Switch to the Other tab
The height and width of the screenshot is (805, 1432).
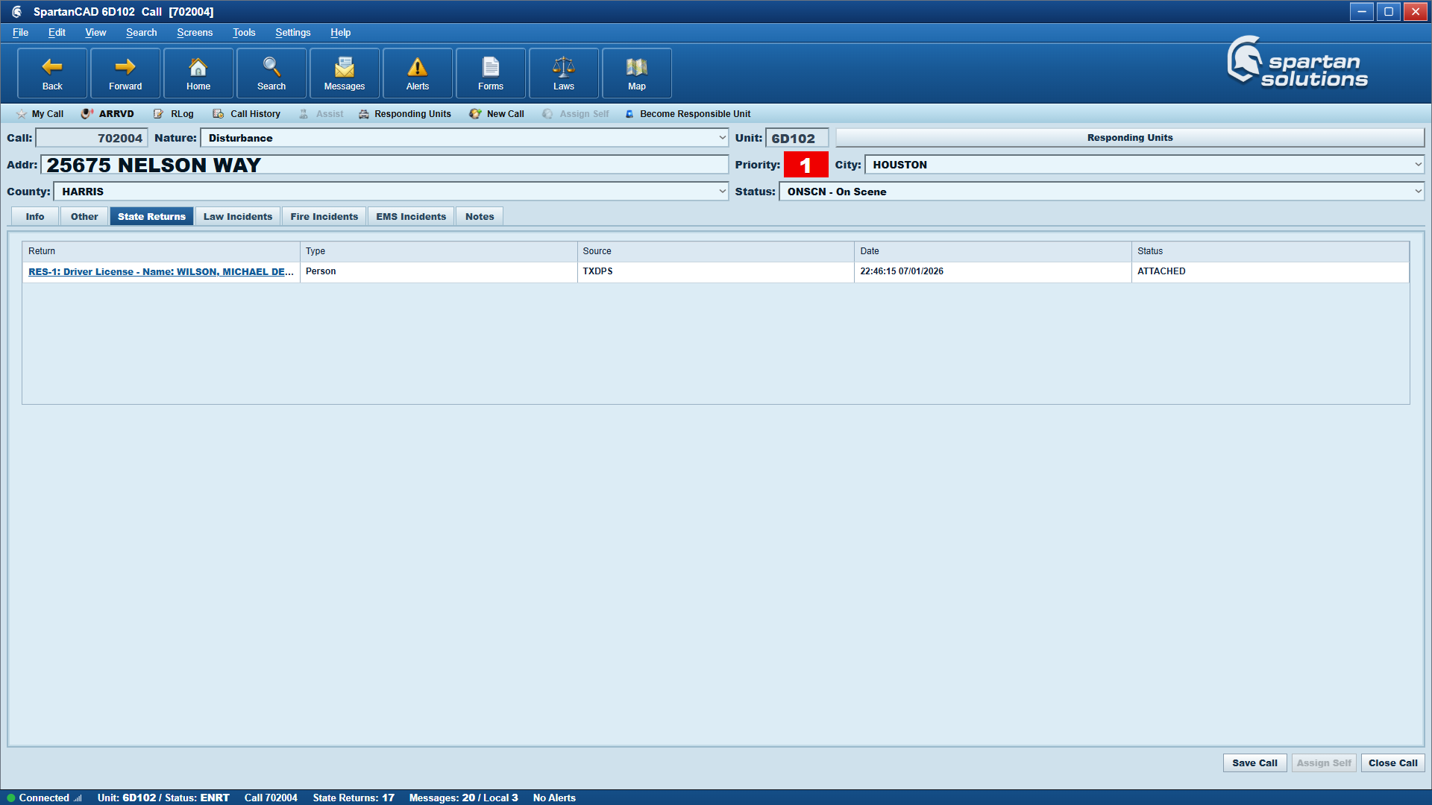tap(84, 216)
